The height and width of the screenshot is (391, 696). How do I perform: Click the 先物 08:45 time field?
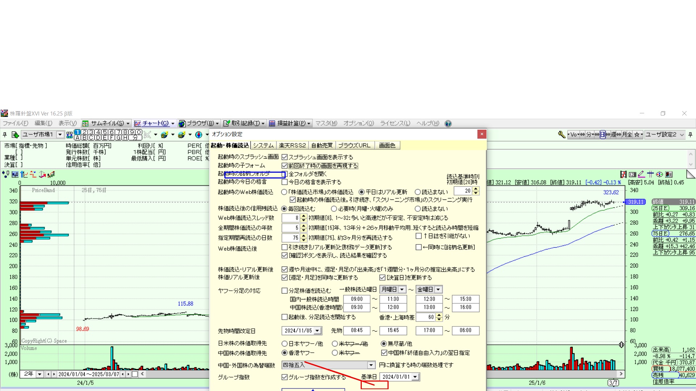[x=357, y=331]
